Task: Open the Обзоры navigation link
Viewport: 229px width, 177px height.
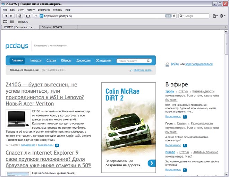Action: [66, 60]
